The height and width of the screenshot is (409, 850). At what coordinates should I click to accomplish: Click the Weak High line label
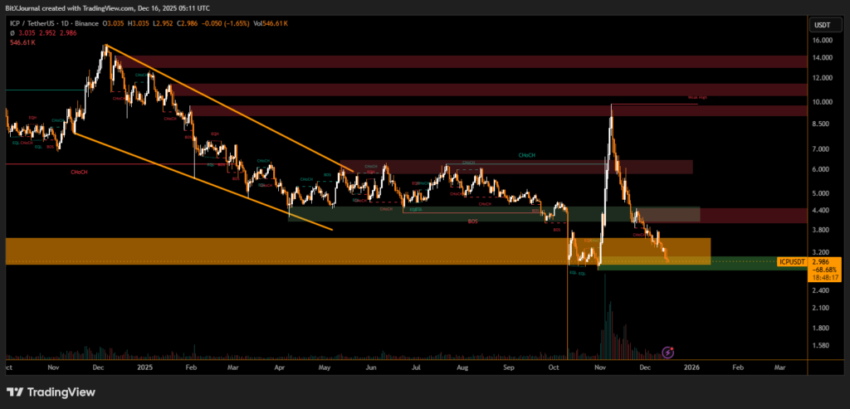point(697,98)
